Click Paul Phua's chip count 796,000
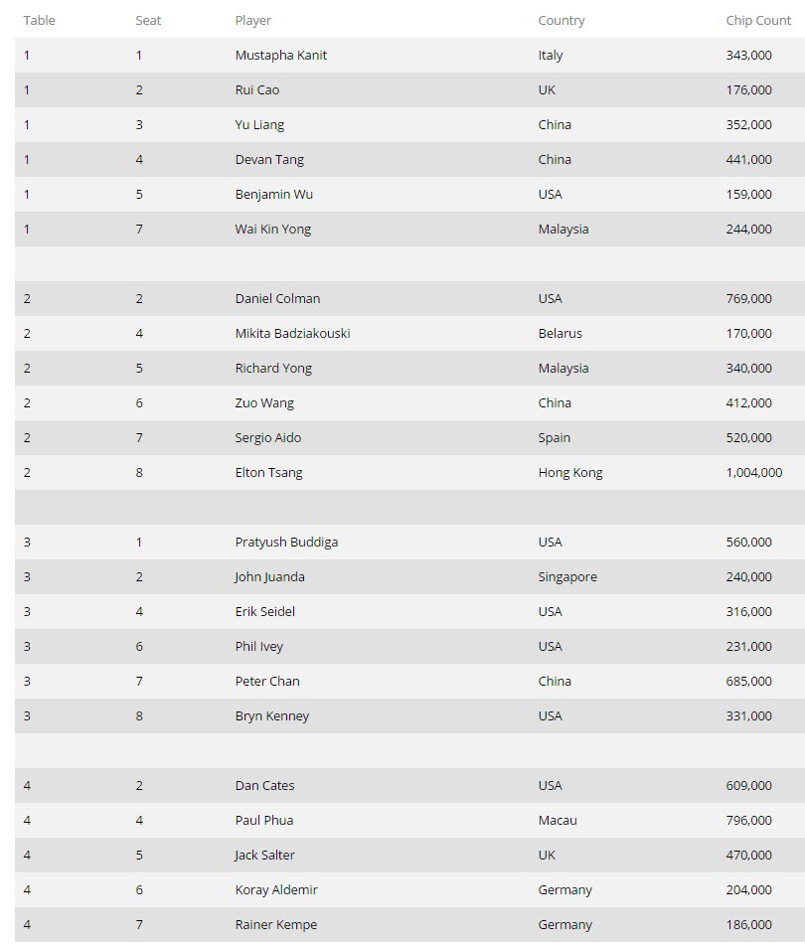 pos(748,820)
